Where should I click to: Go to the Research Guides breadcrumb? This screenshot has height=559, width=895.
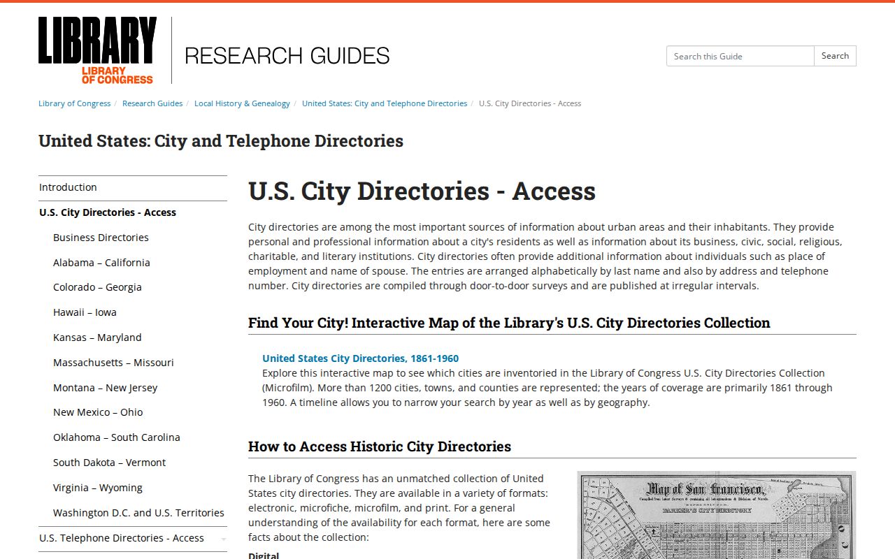click(x=152, y=103)
